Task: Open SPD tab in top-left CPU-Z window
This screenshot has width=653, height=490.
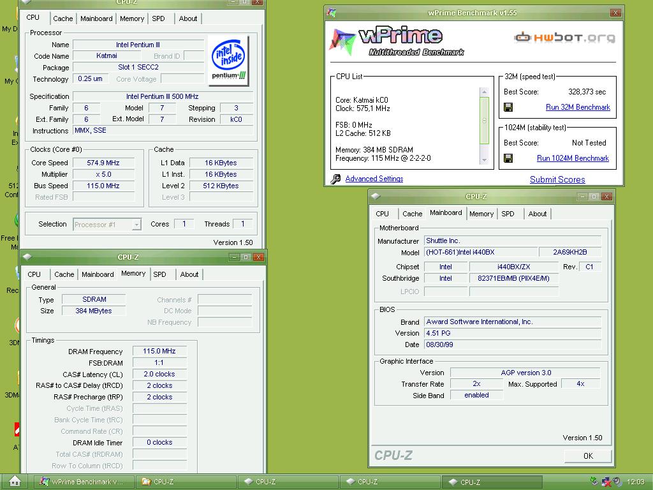Action: point(158,19)
